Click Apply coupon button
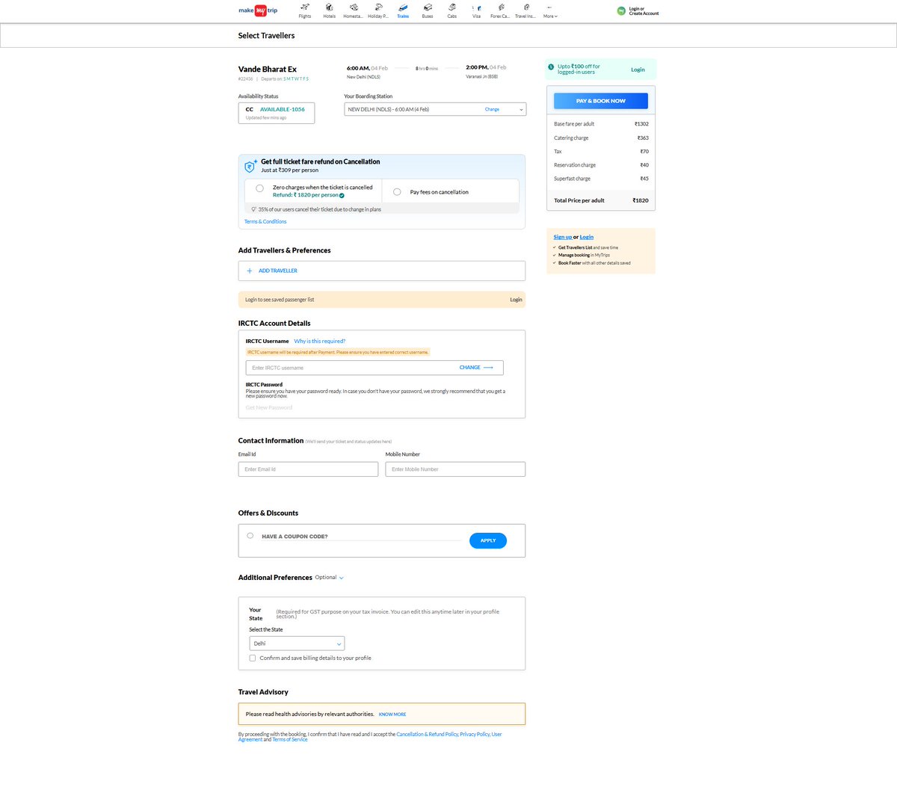The width and height of the screenshot is (897, 787). click(488, 540)
